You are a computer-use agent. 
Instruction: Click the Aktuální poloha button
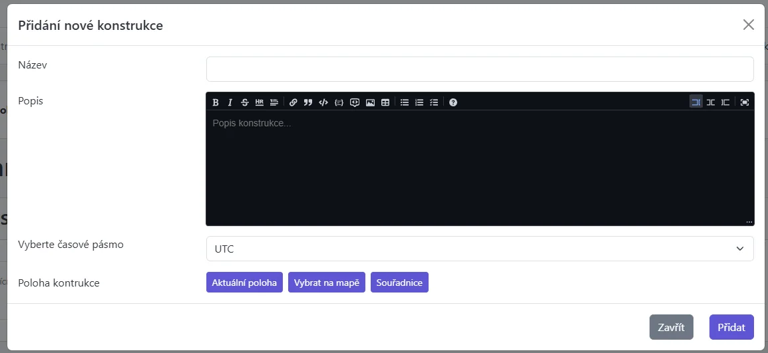[x=244, y=283]
